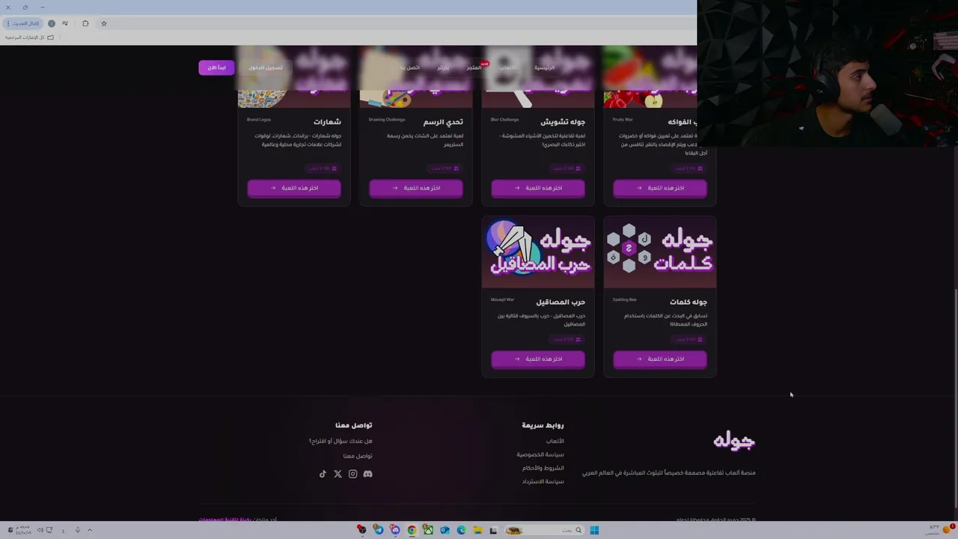Click the شعارات card title
This screenshot has height=539, width=958.
point(327,122)
